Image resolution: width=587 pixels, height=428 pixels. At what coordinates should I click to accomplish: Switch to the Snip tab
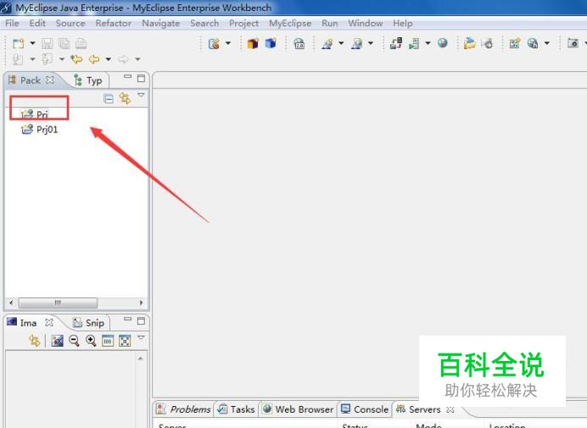(88, 323)
